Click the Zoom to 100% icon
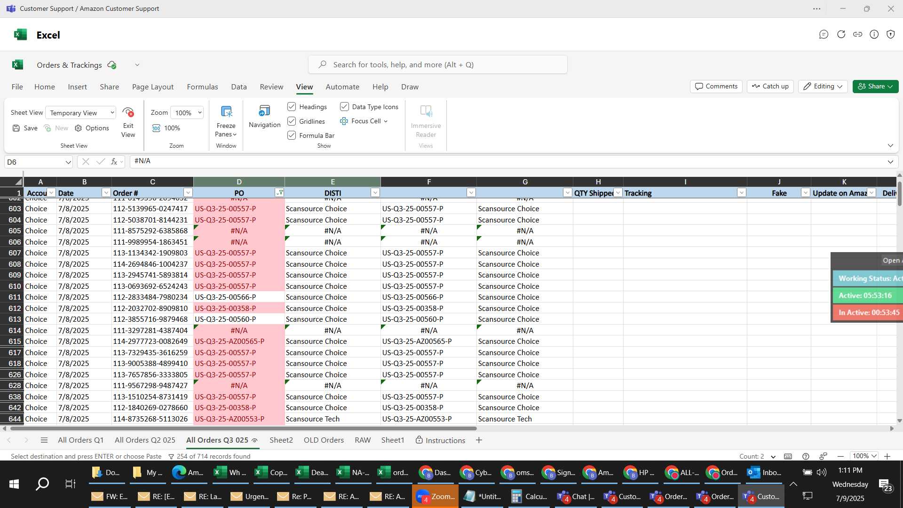Viewport: 903px width, 508px height. point(156,128)
